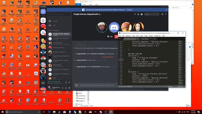Open Microsoft Edge from the taskbar
The height and width of the screenshot is (114, 202).
[x=49, y=112]
